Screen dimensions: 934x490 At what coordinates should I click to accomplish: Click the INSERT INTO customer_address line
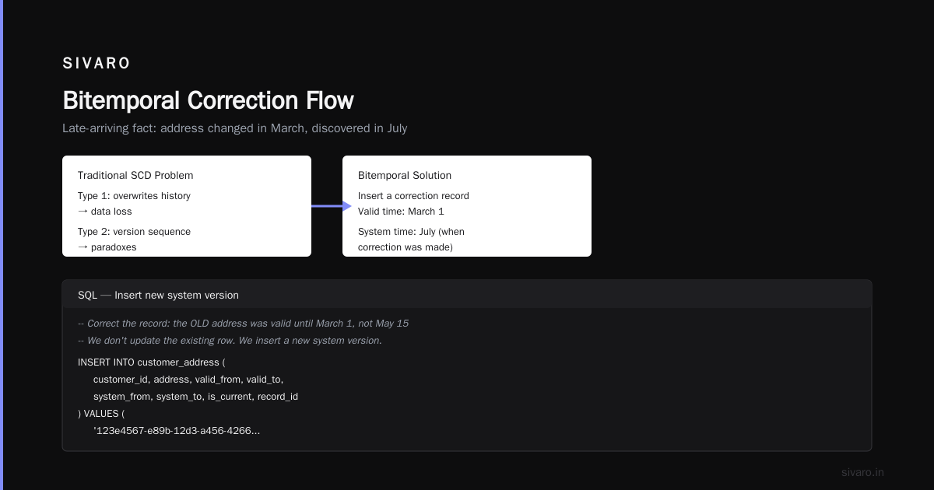pos(151,362)
